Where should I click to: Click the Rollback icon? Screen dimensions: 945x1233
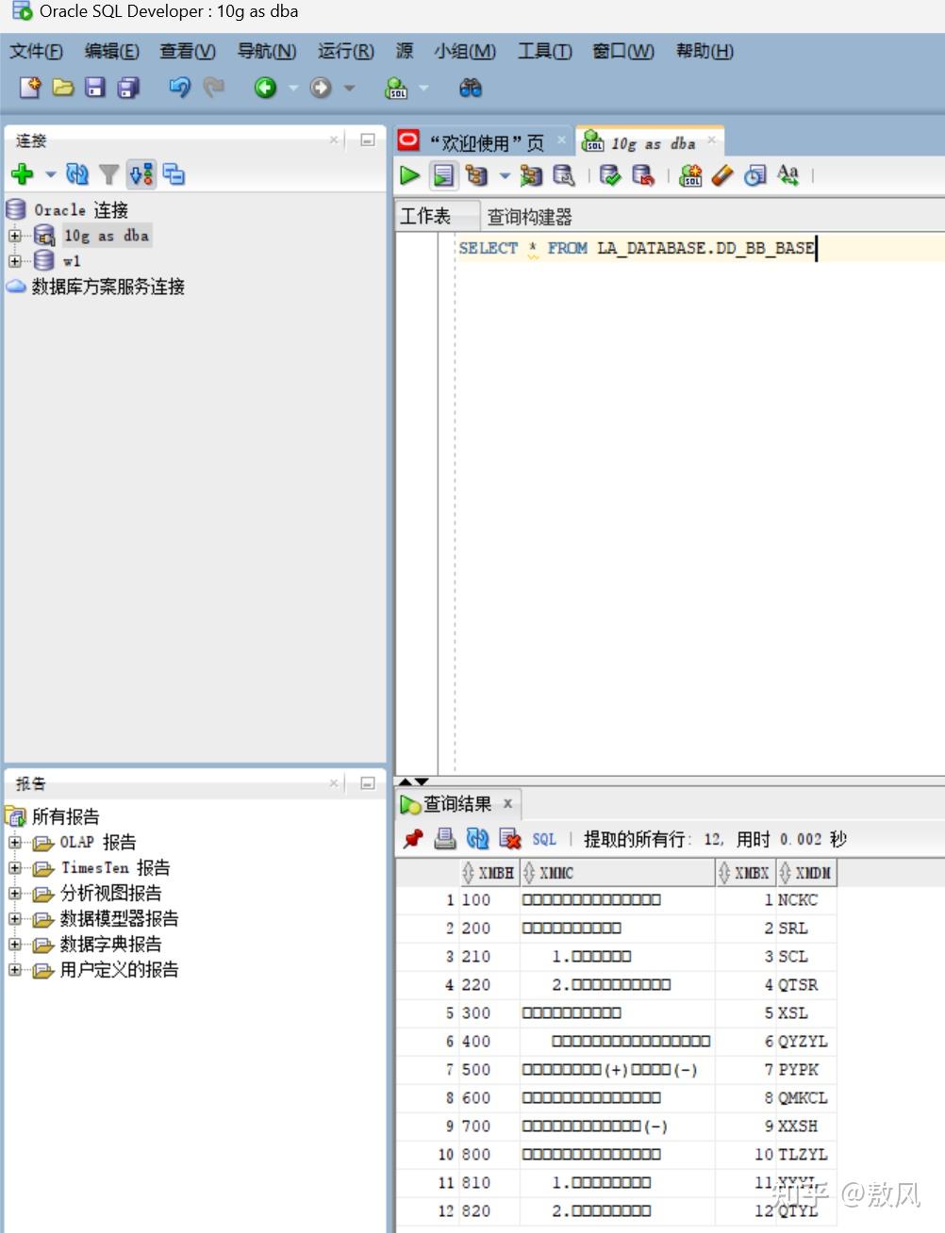pyautogui.click(x=643, y=175)
